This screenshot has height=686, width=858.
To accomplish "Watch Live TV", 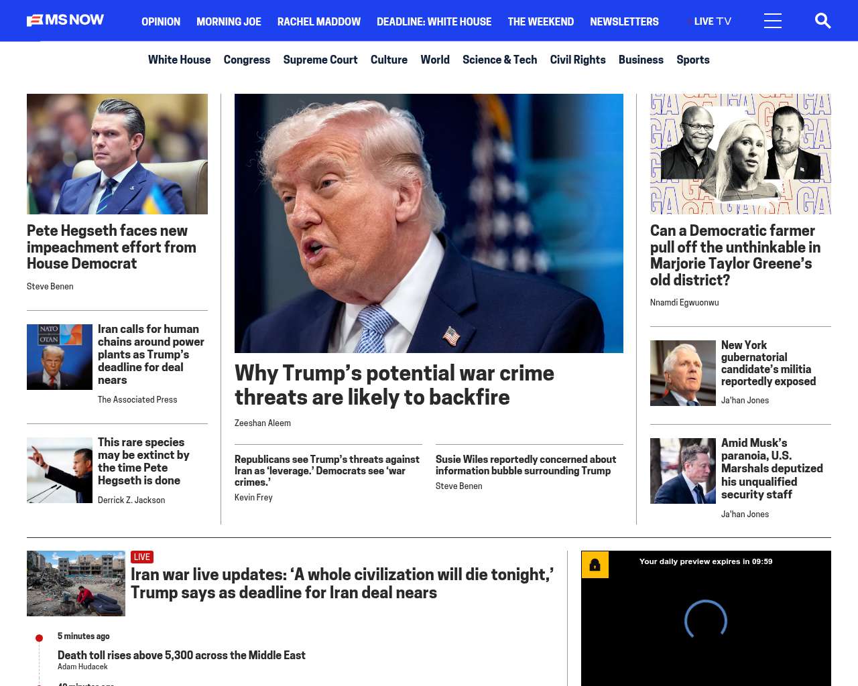I will tap(710, 21).
